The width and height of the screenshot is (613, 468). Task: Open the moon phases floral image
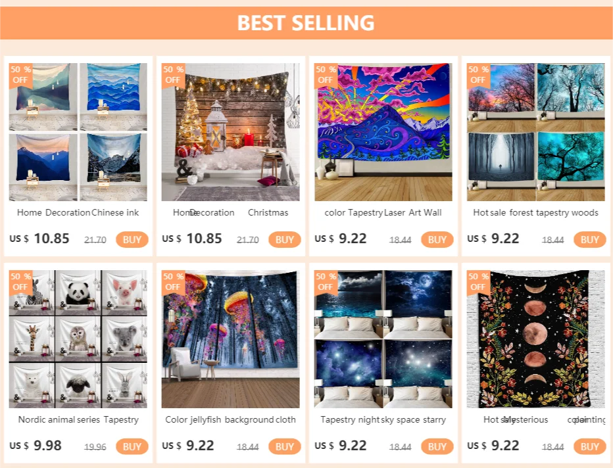pyautogui.click(x=535, y=339)
